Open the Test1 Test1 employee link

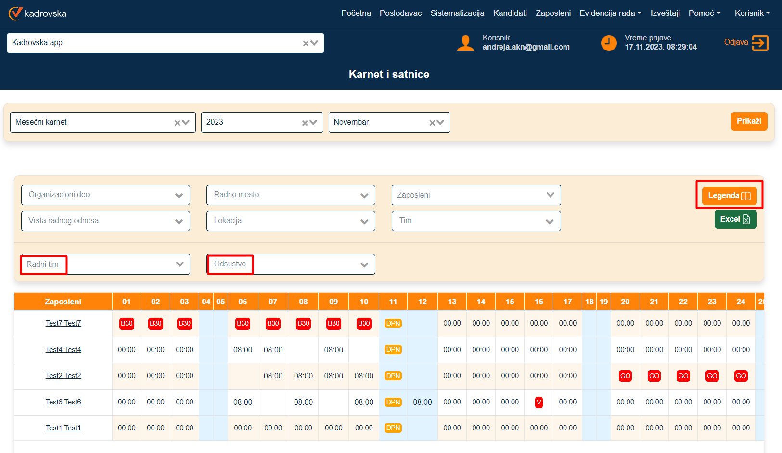click(x=63, y=428)
